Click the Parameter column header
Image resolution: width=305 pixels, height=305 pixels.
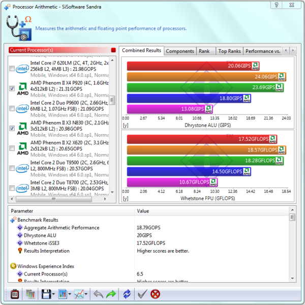(71, 211)
